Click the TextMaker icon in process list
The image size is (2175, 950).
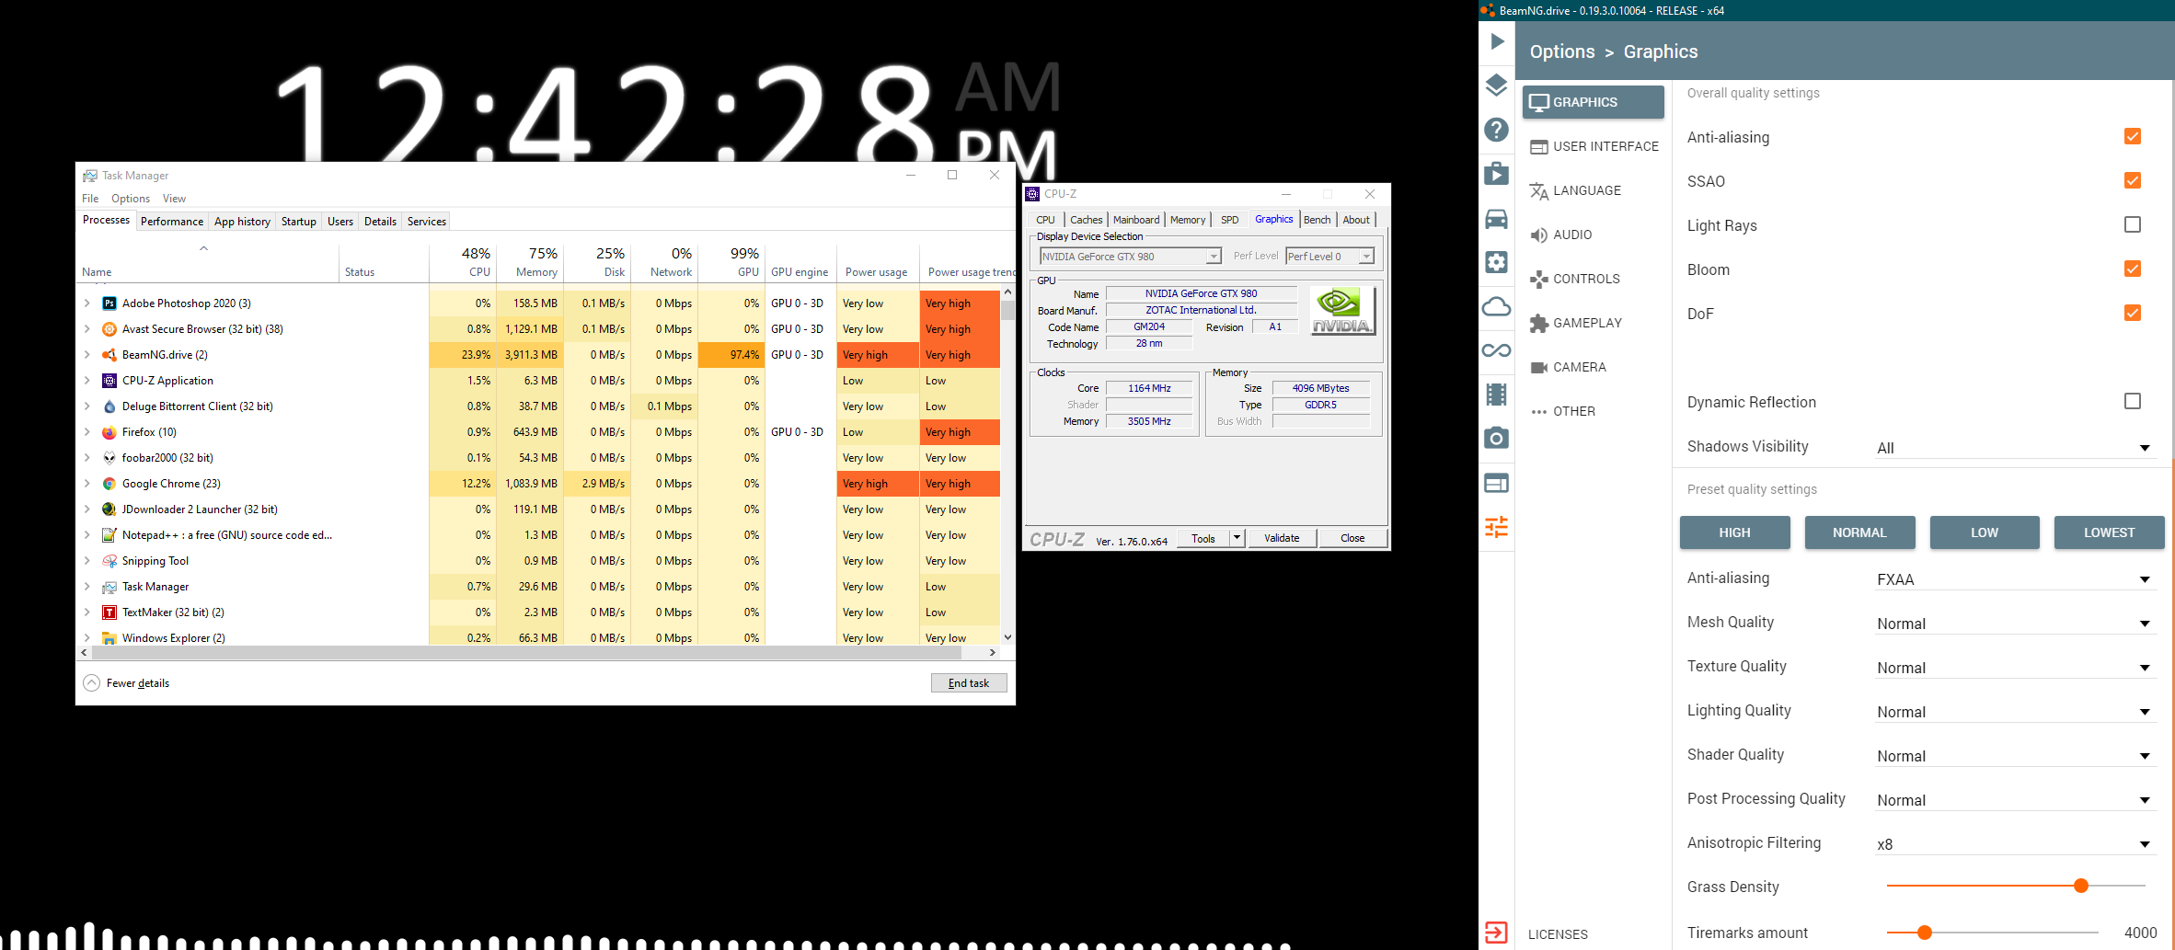[109, 612]
